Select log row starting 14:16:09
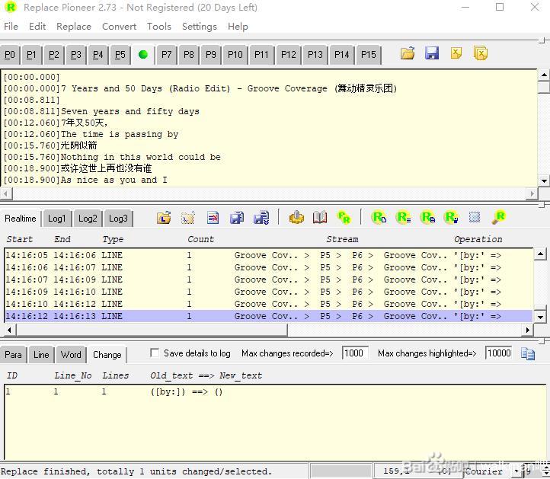 point(269,292)
